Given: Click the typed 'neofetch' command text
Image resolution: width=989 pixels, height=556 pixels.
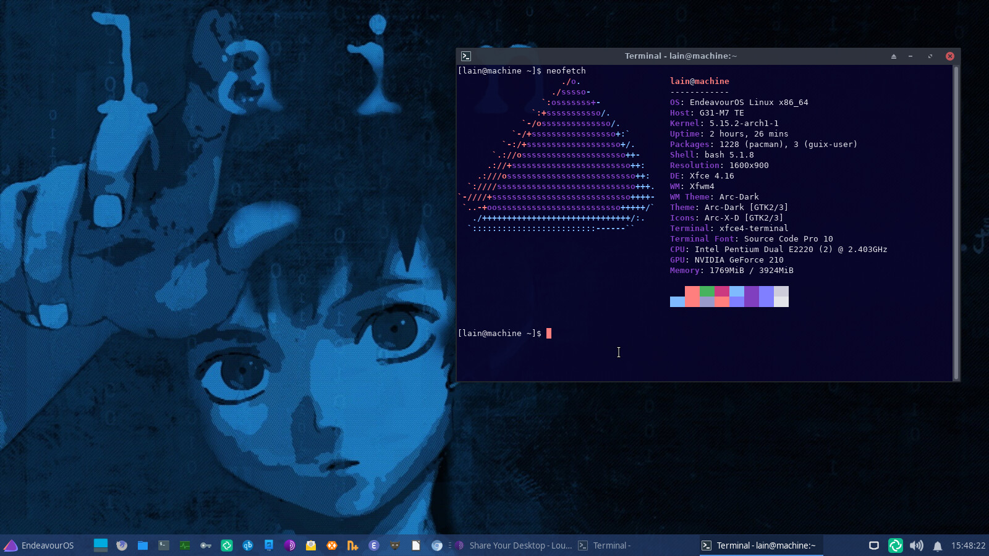Looking at the screenshot, I should pyautogui.click(x=566, y=71).
